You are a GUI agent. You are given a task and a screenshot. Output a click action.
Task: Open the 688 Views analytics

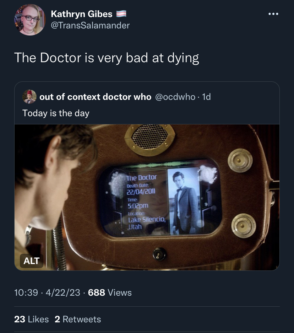pyautogui.click(x=110, y=292)
